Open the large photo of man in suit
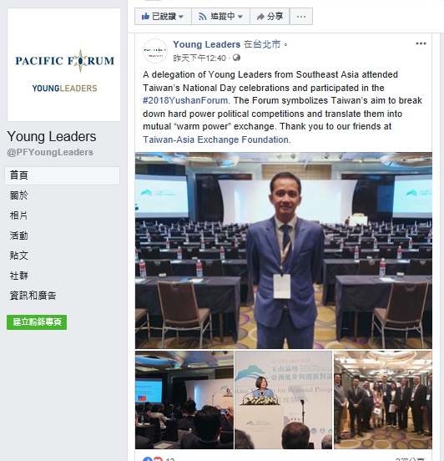The height and width of the screenshot is (461, 444). tap(284, 251)
